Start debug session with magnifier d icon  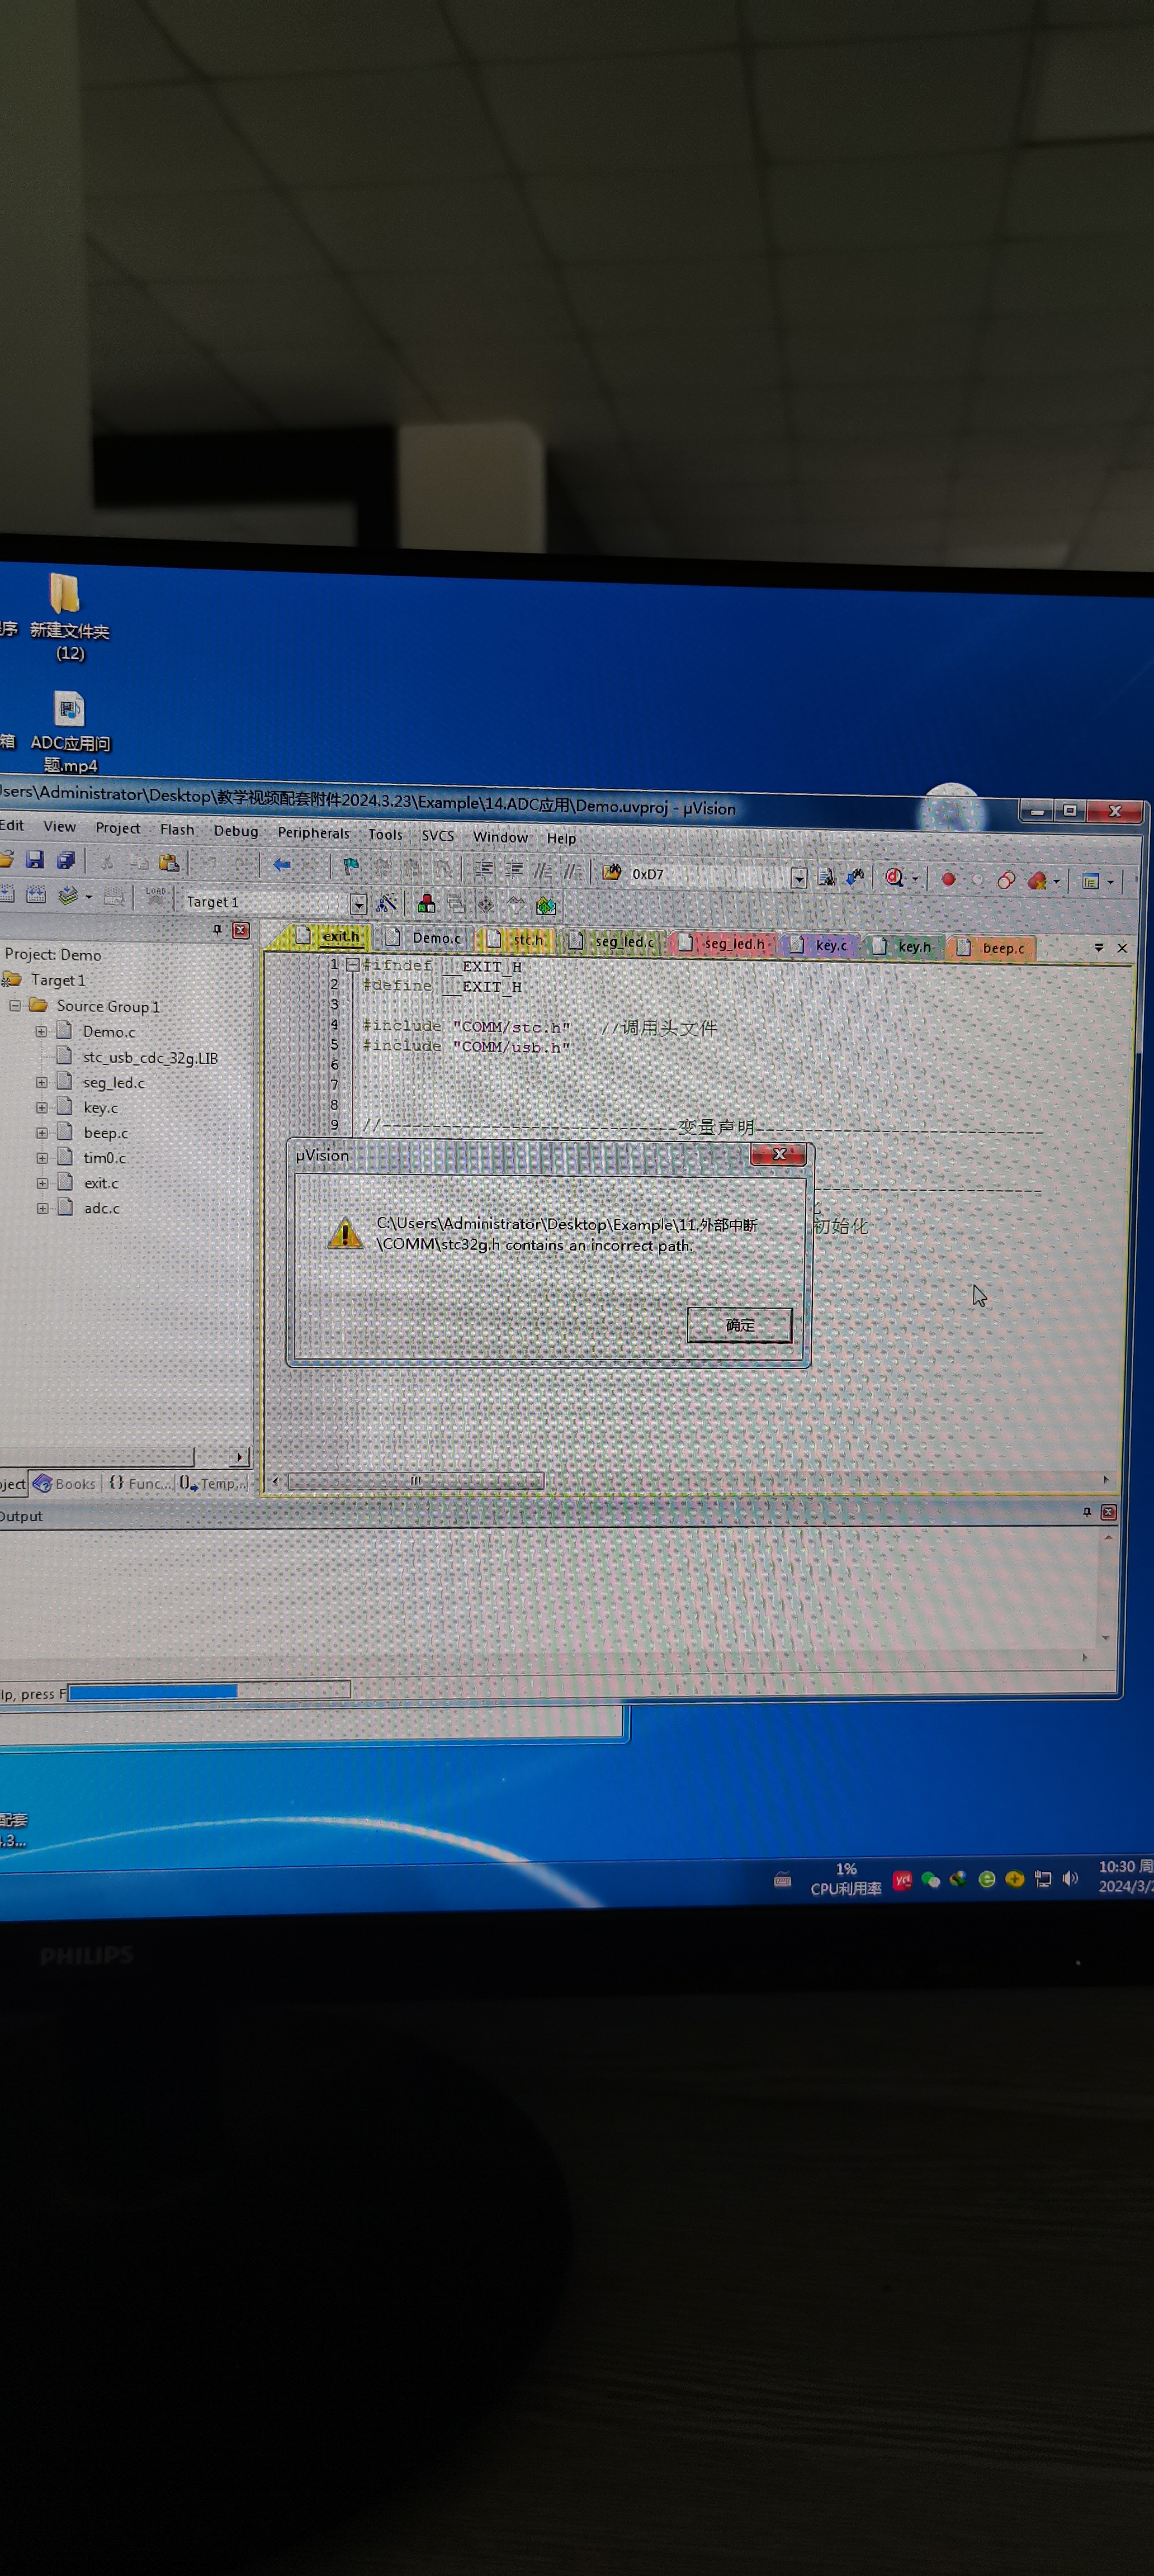tap(895, 878)
